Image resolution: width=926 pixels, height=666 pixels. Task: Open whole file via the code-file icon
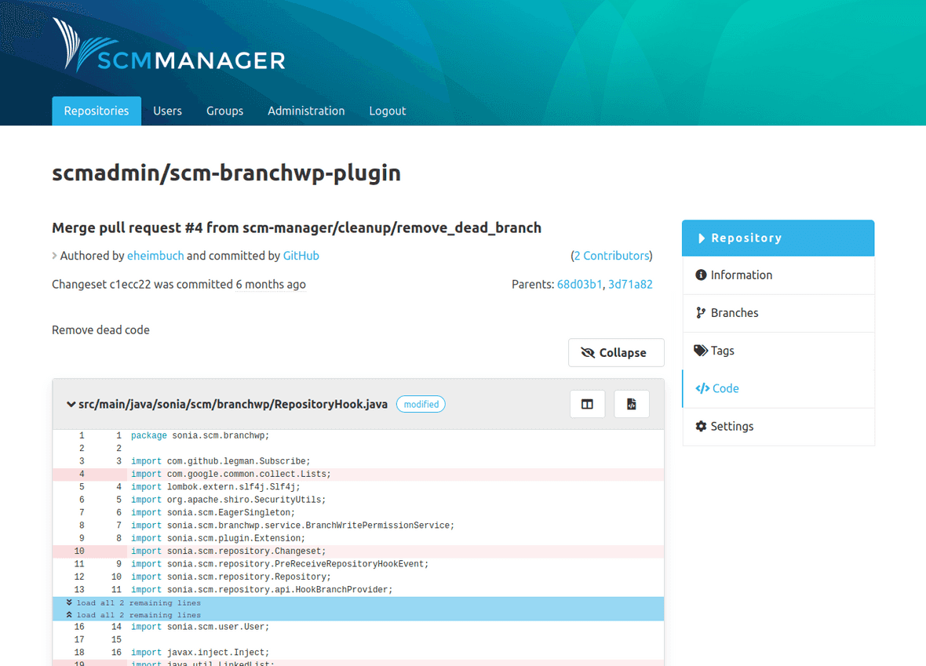(x=631, y=403)
